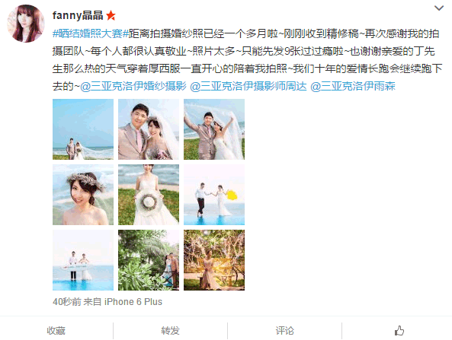Open the photo of the bride with the flower crown
The image size is (452, 340).
(x=83, y=195)
